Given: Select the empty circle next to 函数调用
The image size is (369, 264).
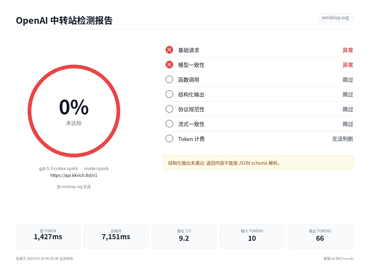Looking at the screenshot, I should 169,79.
